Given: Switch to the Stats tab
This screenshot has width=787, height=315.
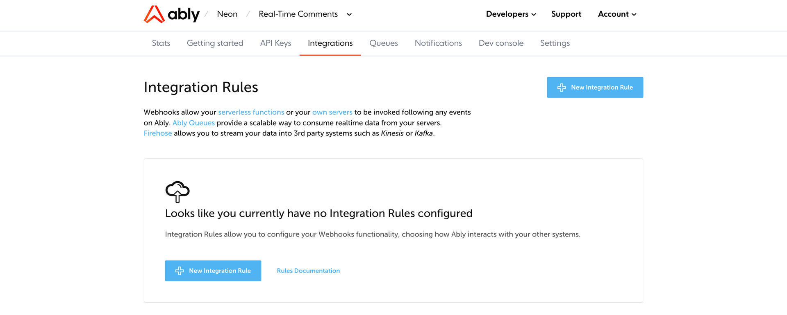Looking at the screenshot, I should pyautogui.click(x=161, y=43).
